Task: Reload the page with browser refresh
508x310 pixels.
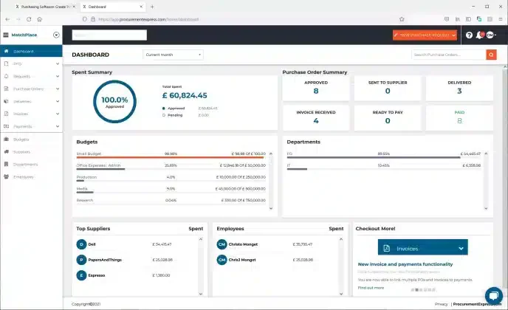Action: [29, 19]
